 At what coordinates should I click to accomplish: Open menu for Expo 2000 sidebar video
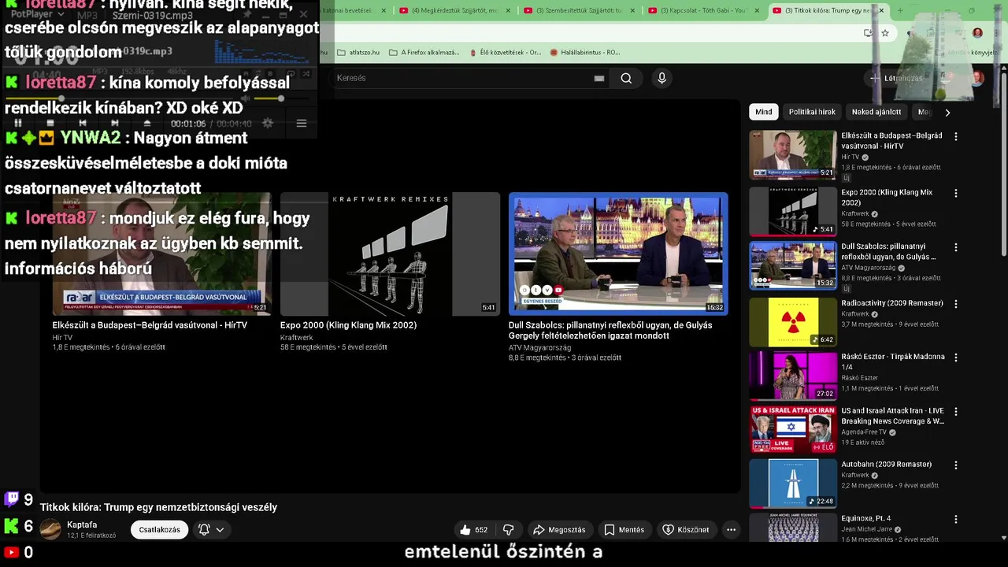(956, 193)
